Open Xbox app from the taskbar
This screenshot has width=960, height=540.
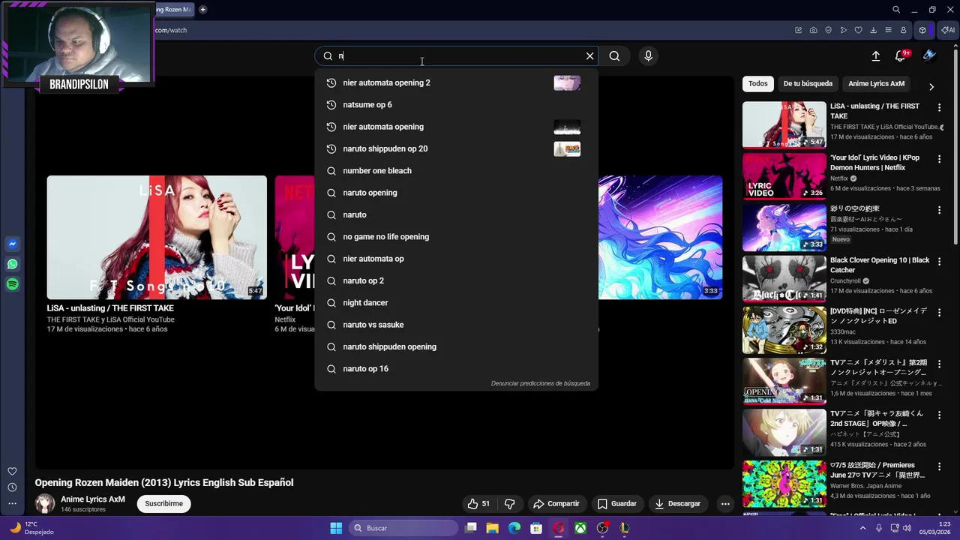tap(580, 528)
